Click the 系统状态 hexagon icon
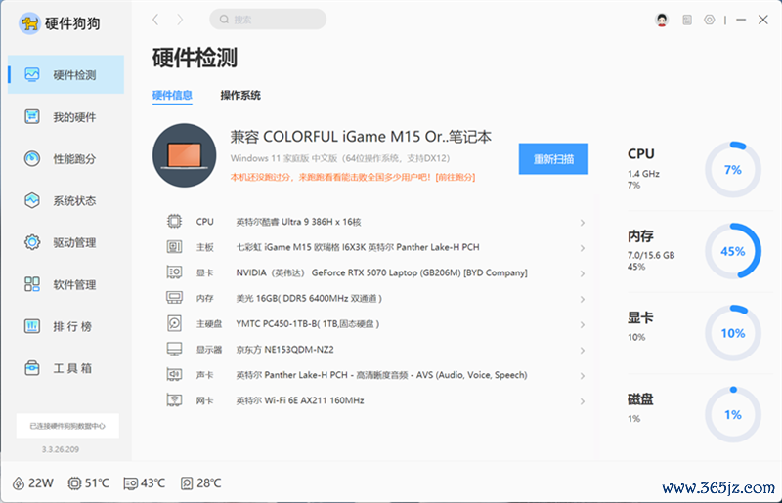This screenshot has width=782, height=503. (x=32, y=200)
